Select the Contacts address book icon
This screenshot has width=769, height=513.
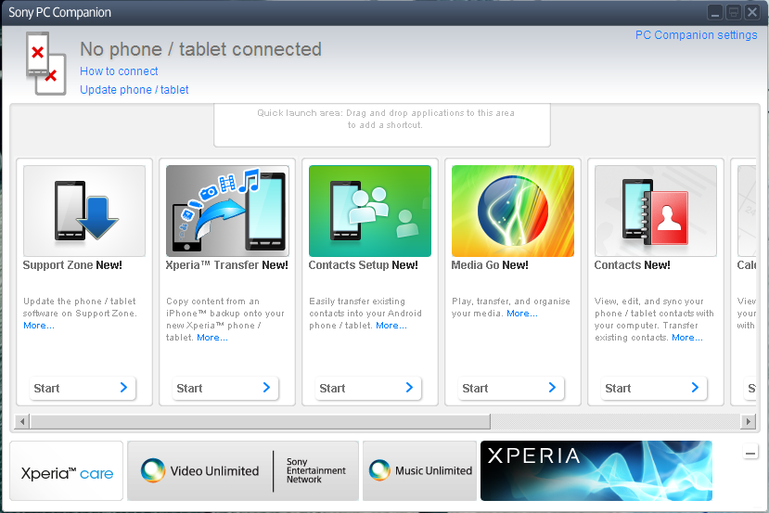[656, 211]
